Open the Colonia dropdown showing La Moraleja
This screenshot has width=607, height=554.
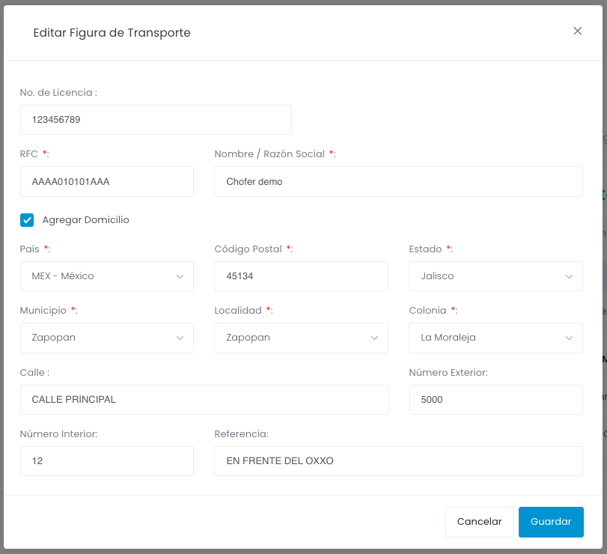[x=495, y=338]
